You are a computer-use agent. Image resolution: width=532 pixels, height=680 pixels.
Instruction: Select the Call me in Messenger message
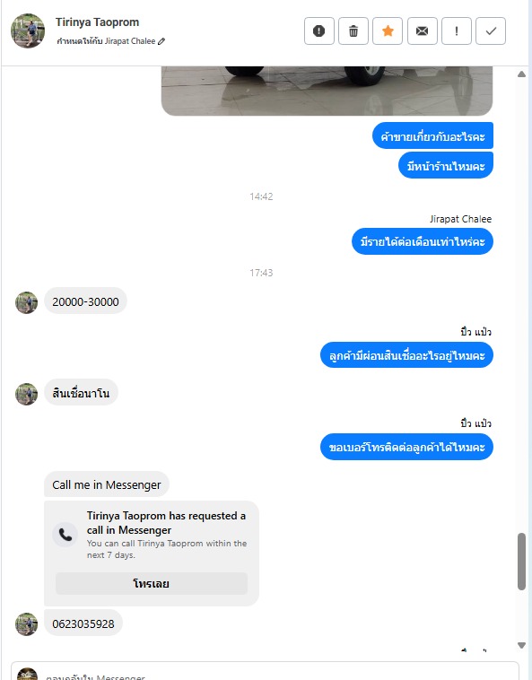[107, 484]
